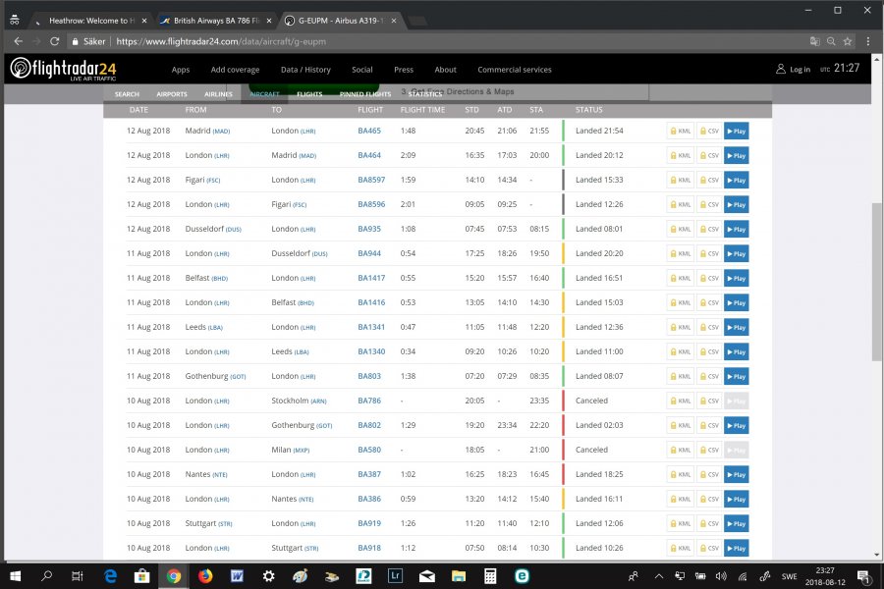This screenshot has height=589, width=884.
Task: Open flight number link BA935
Action: (x=369, y=229)
